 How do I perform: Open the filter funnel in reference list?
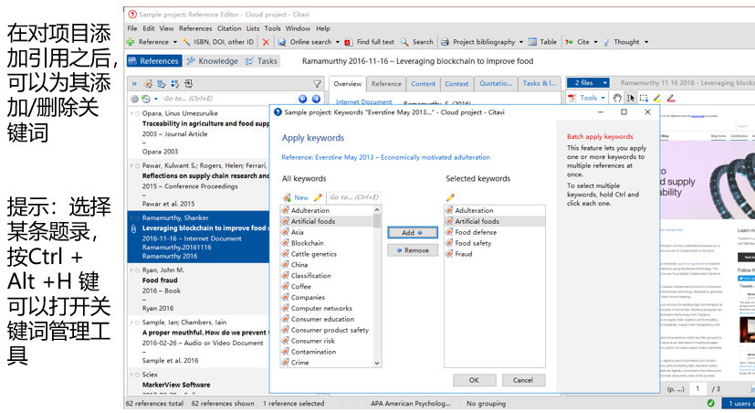(317, 84)
